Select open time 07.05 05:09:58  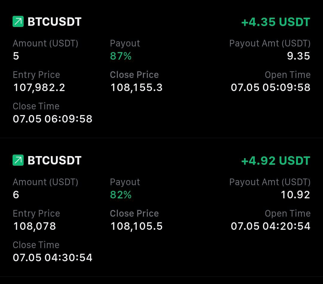270,87
